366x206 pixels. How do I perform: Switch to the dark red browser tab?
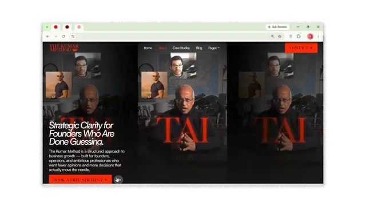(67, 27)
